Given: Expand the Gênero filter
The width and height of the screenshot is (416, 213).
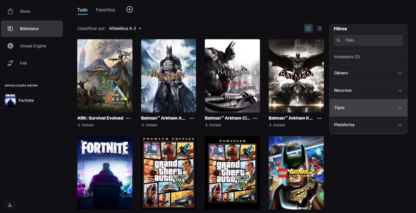Looking at the screenshot, I should pos(368,73).
